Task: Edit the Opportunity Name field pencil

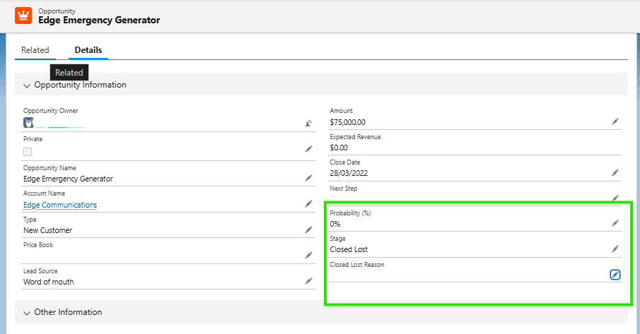Action: 308,178
